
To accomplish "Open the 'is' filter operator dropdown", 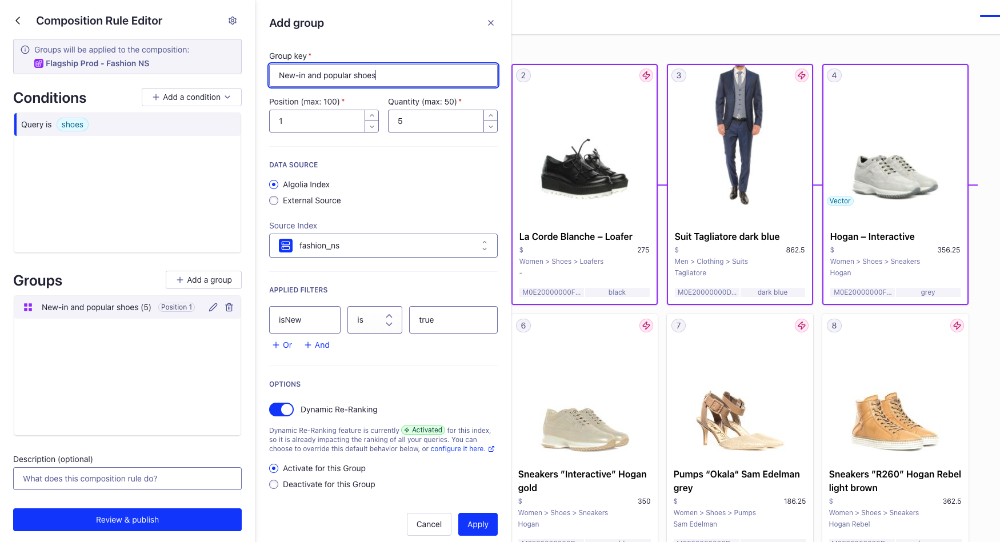I will click(x=375, y=320).
